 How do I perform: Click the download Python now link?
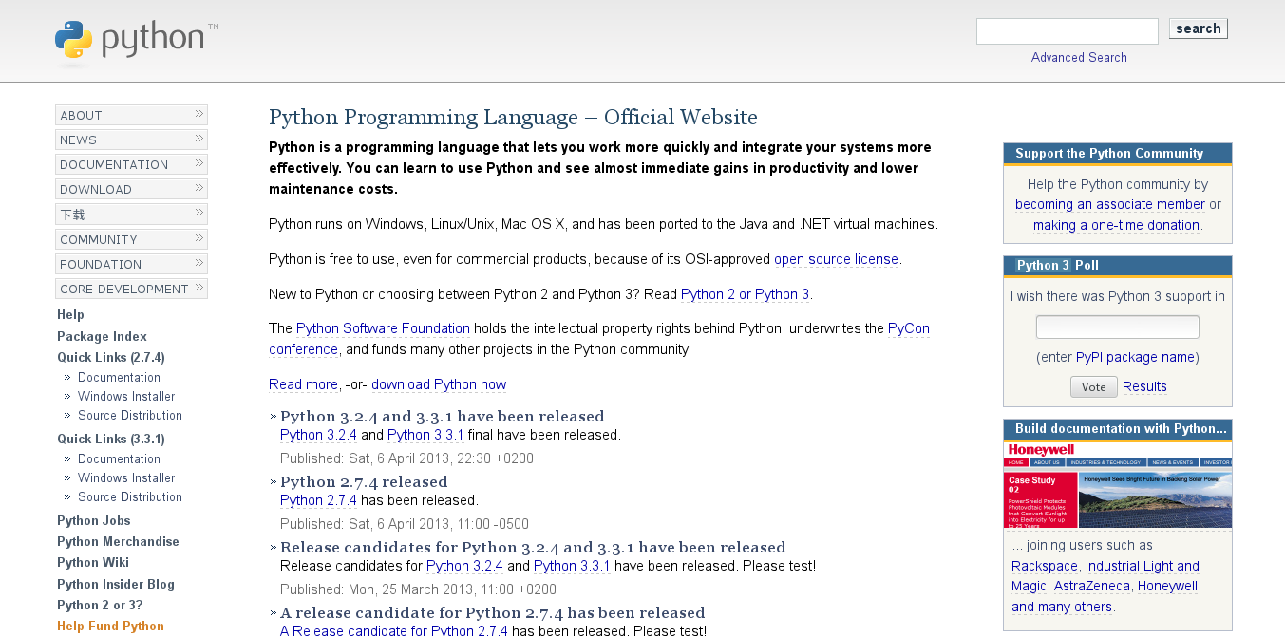pyautogui.click(x=439, y=384)
